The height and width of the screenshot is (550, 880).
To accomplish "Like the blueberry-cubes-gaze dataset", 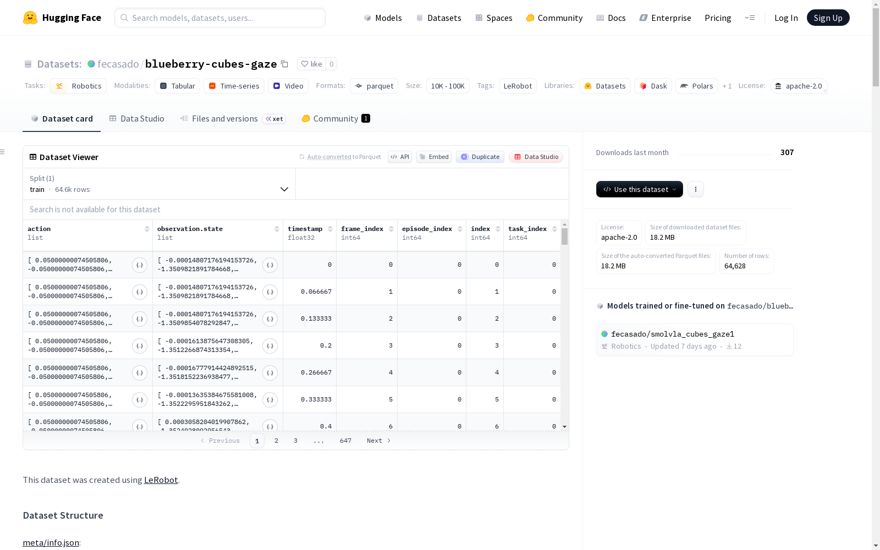I will pyautogui.click(x=311, y=64).
